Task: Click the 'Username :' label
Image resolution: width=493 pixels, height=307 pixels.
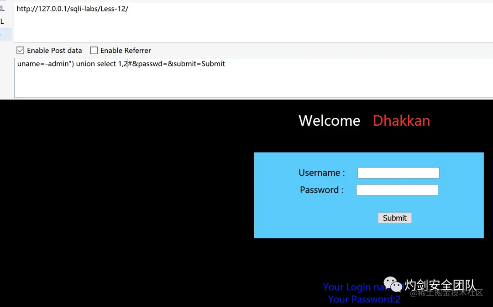Action: [x=322, y=173]
